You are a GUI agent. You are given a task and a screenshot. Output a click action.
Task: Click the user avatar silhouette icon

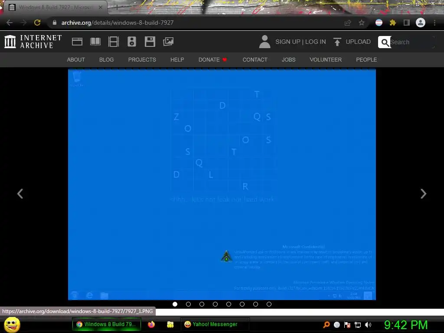[x=265, y=42]
